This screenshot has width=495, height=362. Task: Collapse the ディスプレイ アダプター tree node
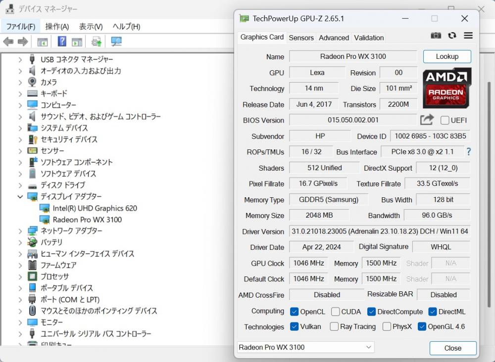(x=20, y=197)
